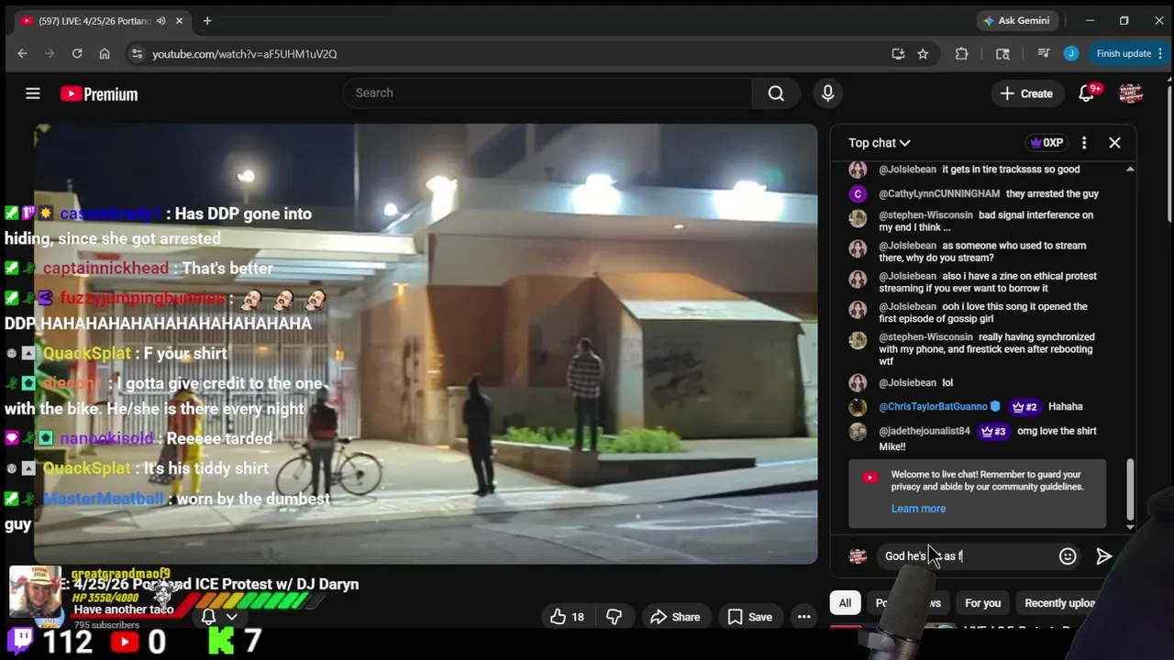This screenshot has width=1174, height=660.
Task: Open the YouTube guide hamburger menu
Action: tap(33, 93)
